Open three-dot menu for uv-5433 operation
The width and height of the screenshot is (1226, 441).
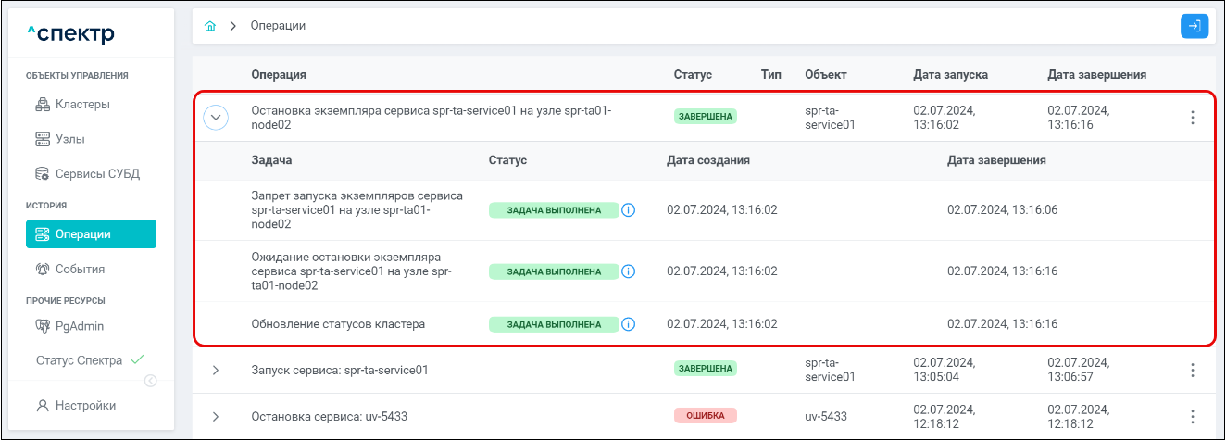(x=1192, y=417)
